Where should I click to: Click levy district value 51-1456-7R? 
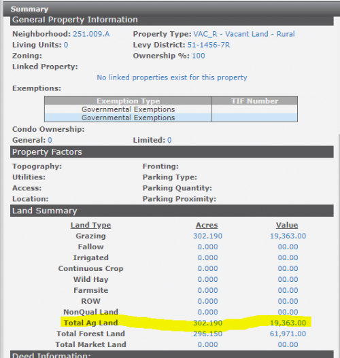209,45
